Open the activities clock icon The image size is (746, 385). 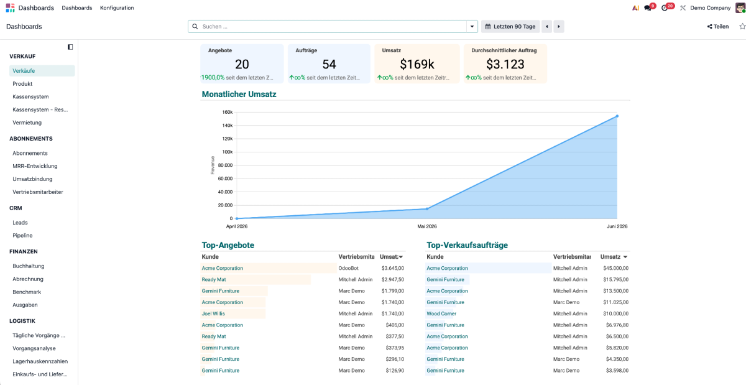667,7
